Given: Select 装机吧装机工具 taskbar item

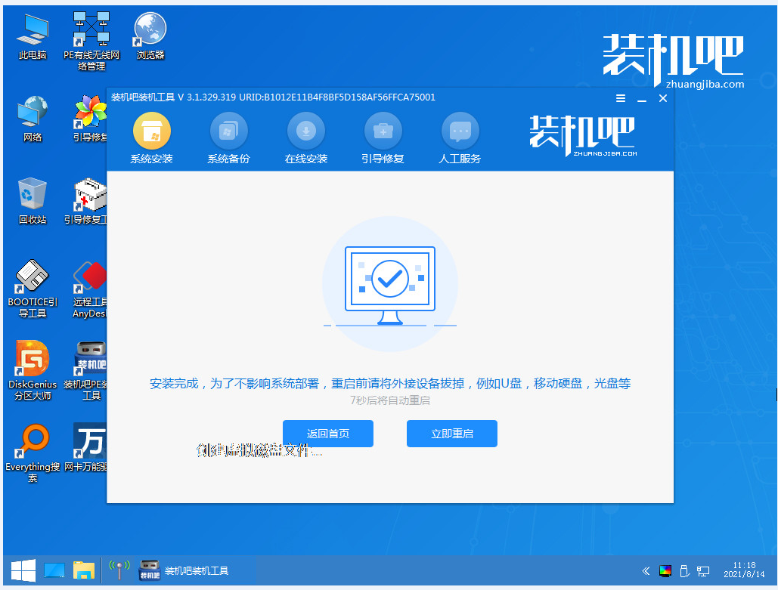Looking at the screenshot, I should coord(184,570).
